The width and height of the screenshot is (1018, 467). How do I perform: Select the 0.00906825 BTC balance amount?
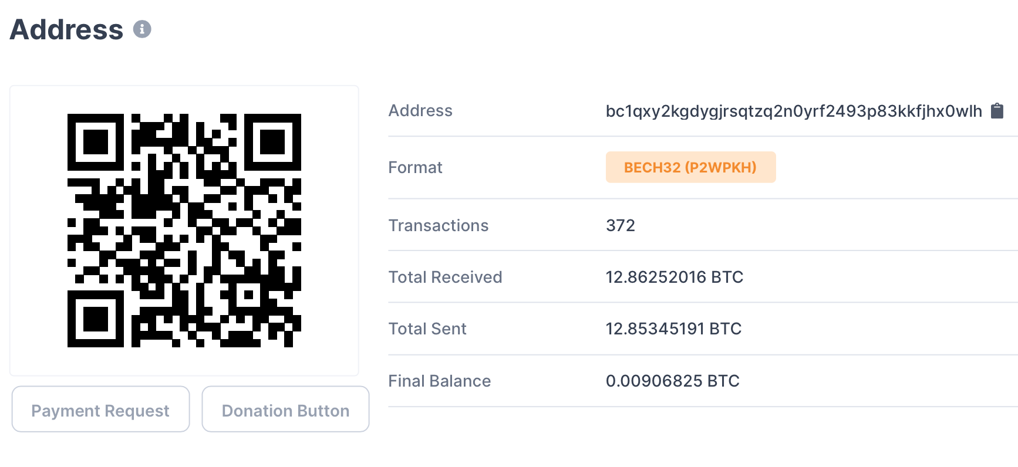pos(672,381)
